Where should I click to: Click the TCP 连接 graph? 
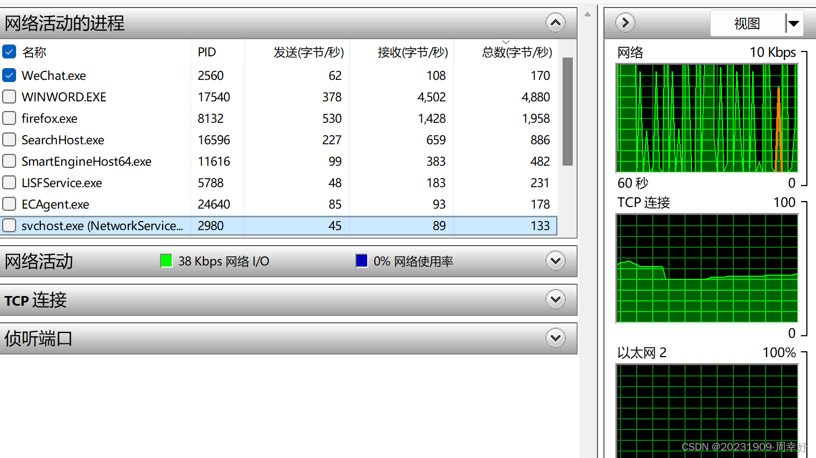point(706,268)
